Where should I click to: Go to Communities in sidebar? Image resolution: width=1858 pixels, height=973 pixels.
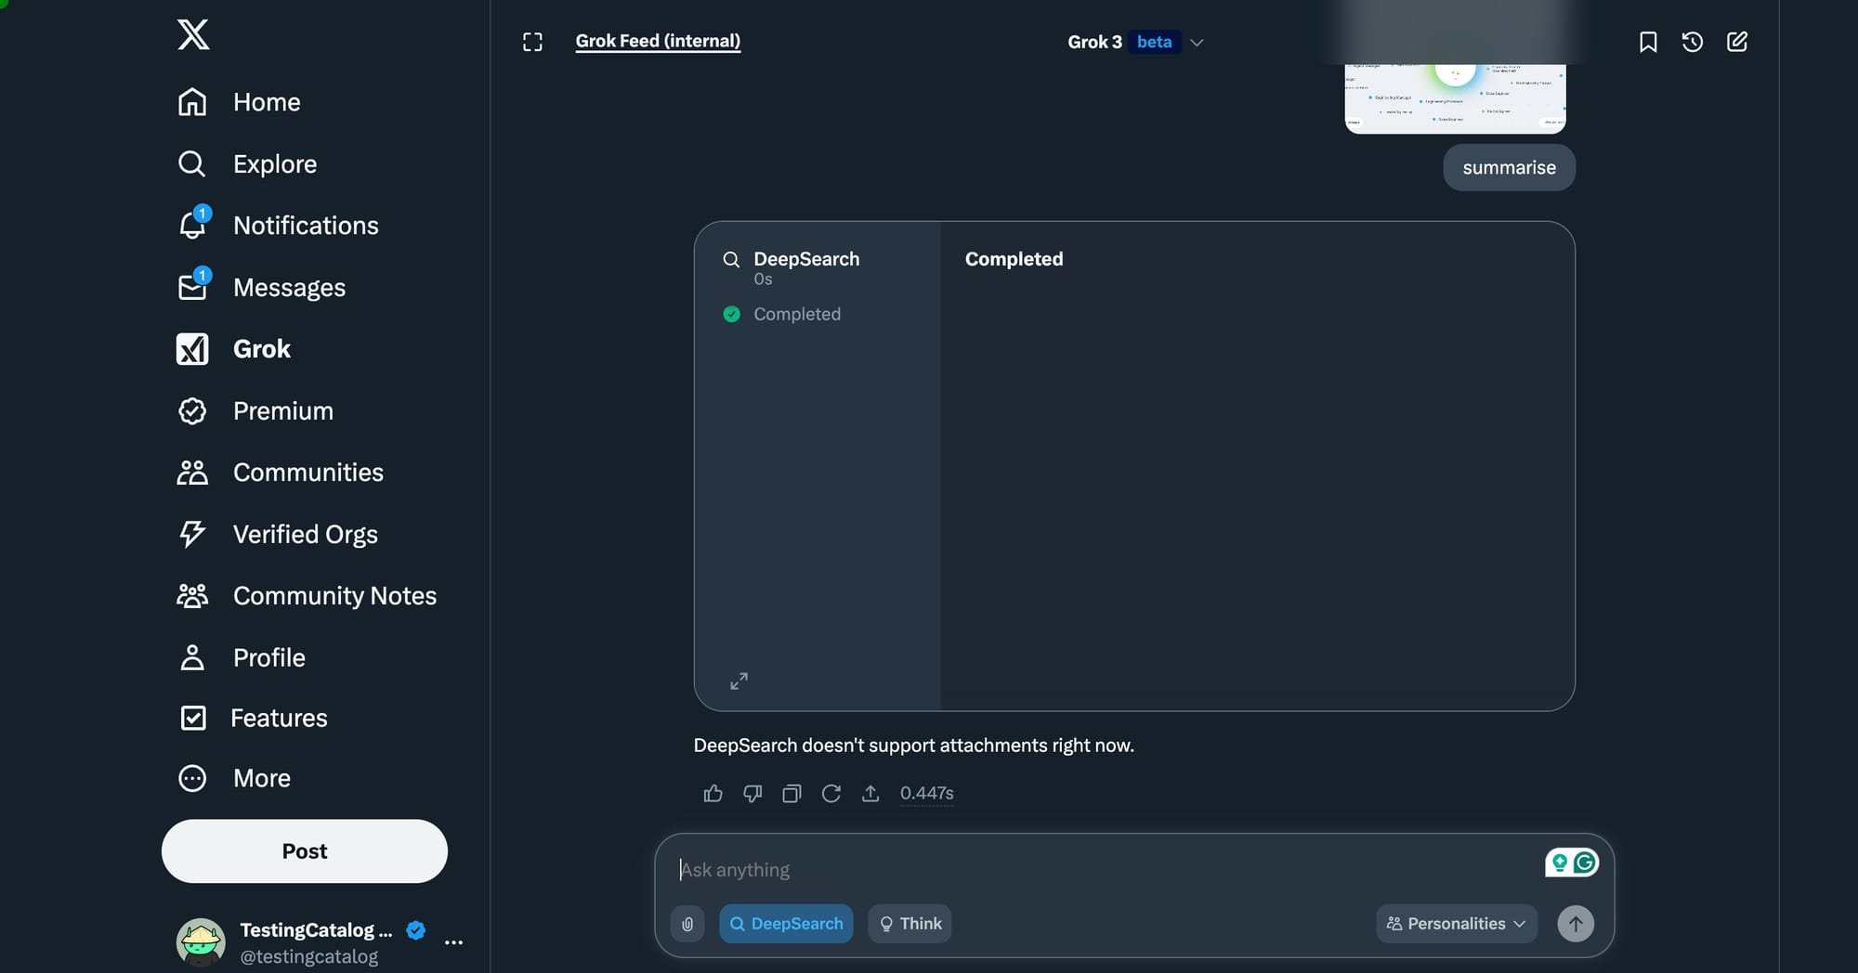(x=280, y=473)
